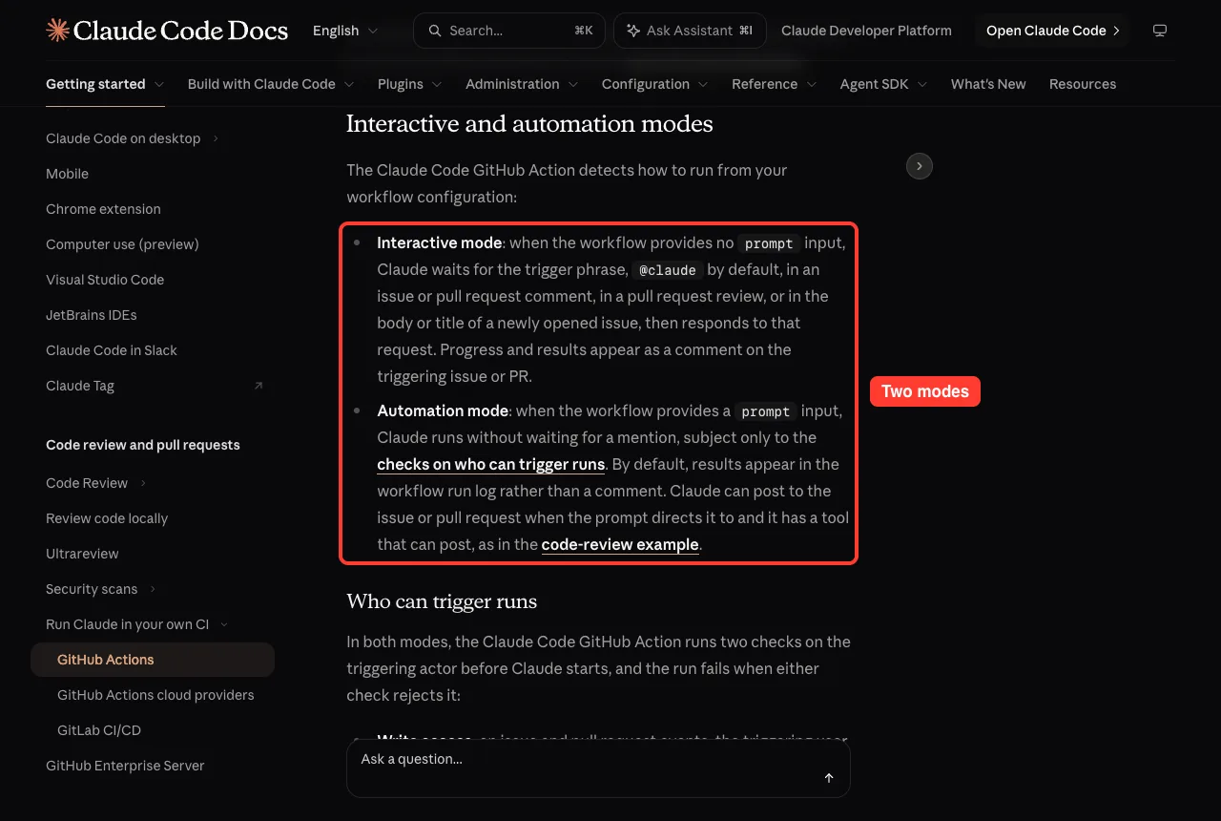The image size is (1221, 821).
Task: Expand Claude Code on desktop chevron
Action: point(217,138)
